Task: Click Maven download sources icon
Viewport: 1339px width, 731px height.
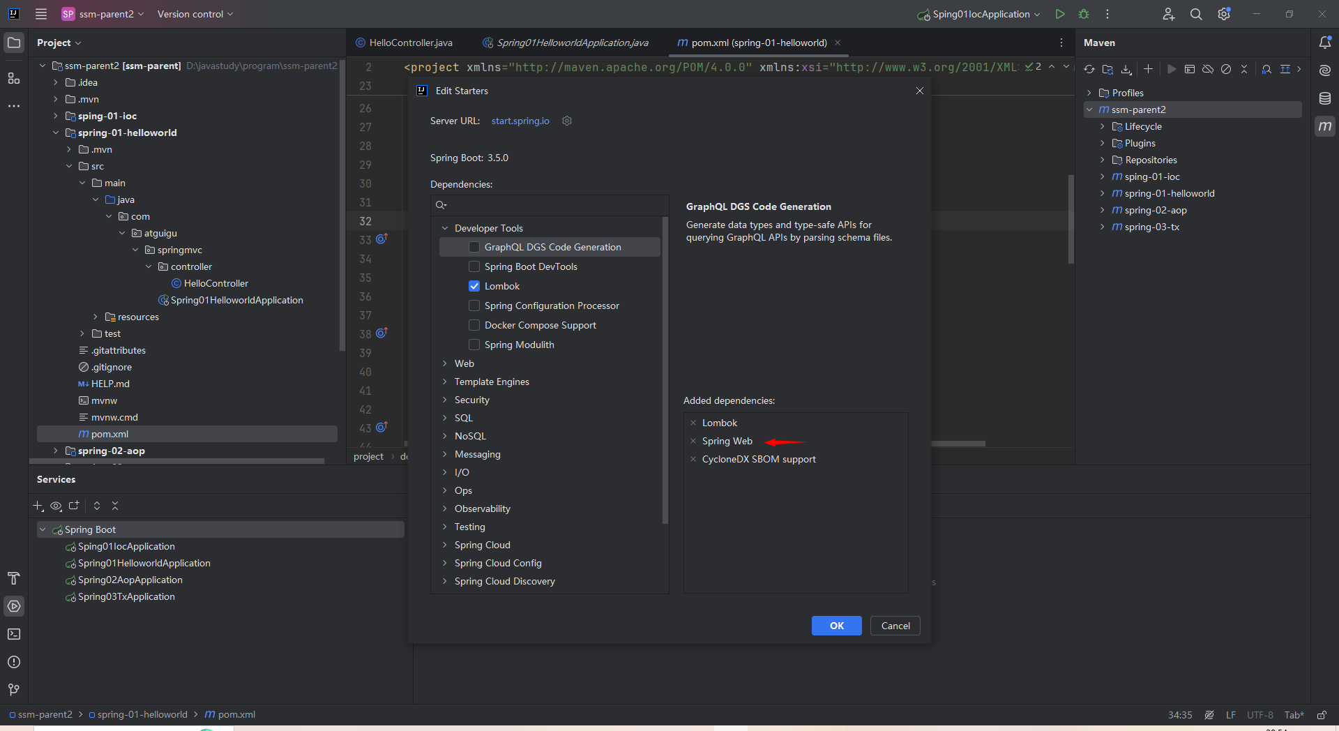Action: [1126, 69]
